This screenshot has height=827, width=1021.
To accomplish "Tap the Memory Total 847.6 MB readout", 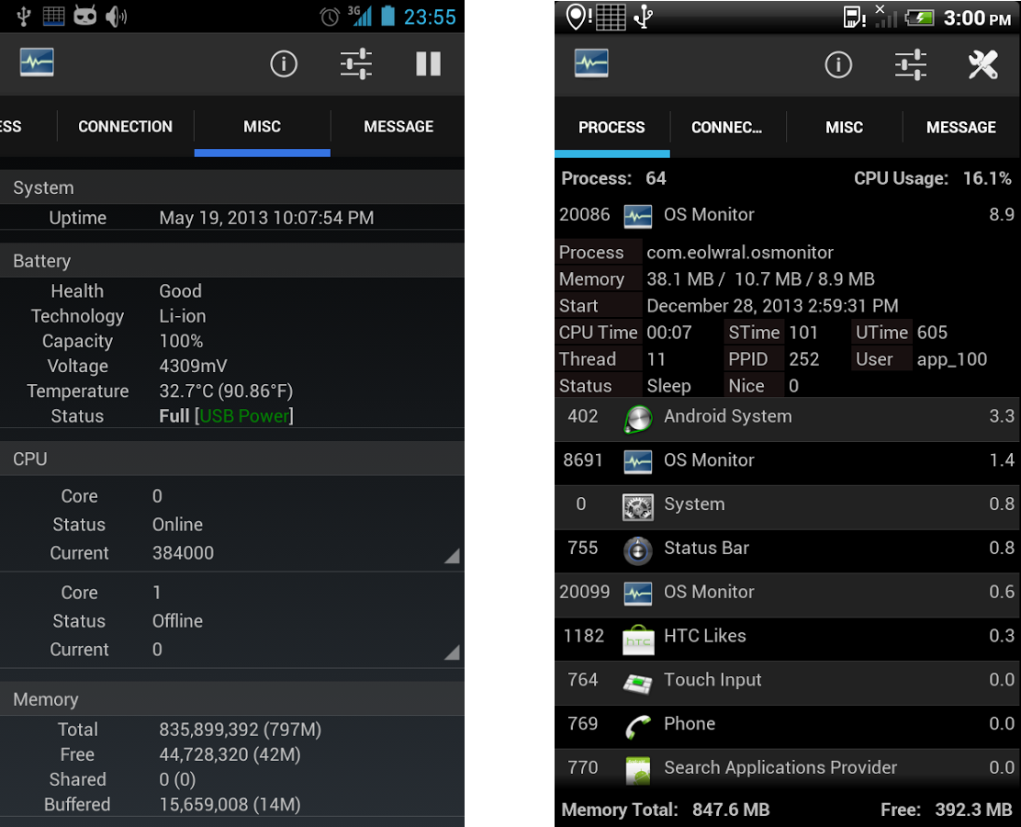I will coord(666,810).
